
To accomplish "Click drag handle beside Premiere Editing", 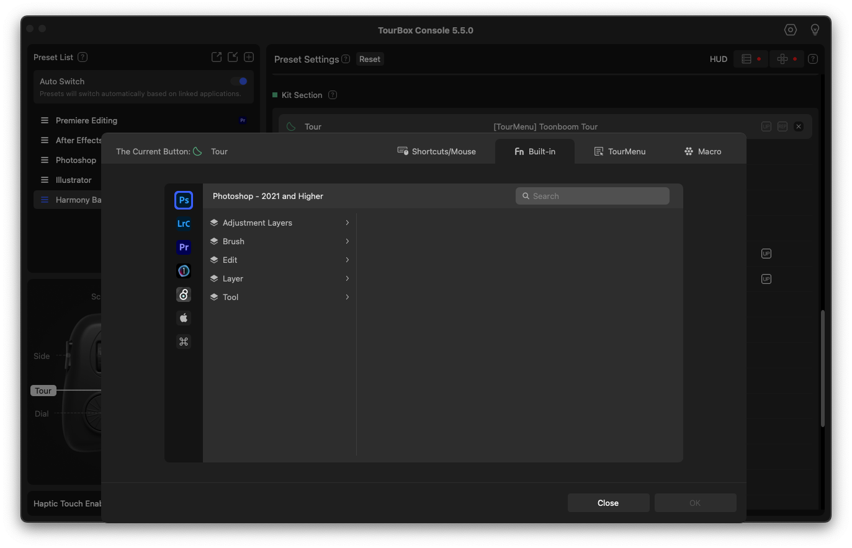I will click(45, 120).
